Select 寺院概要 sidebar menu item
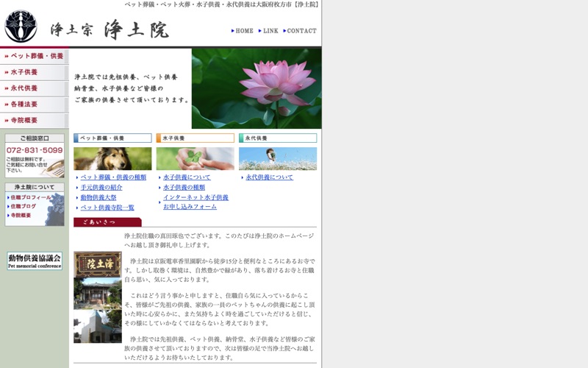 click(34, 121)
